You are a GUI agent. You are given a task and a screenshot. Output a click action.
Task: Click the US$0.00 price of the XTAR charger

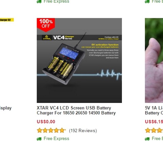point(46,122)
